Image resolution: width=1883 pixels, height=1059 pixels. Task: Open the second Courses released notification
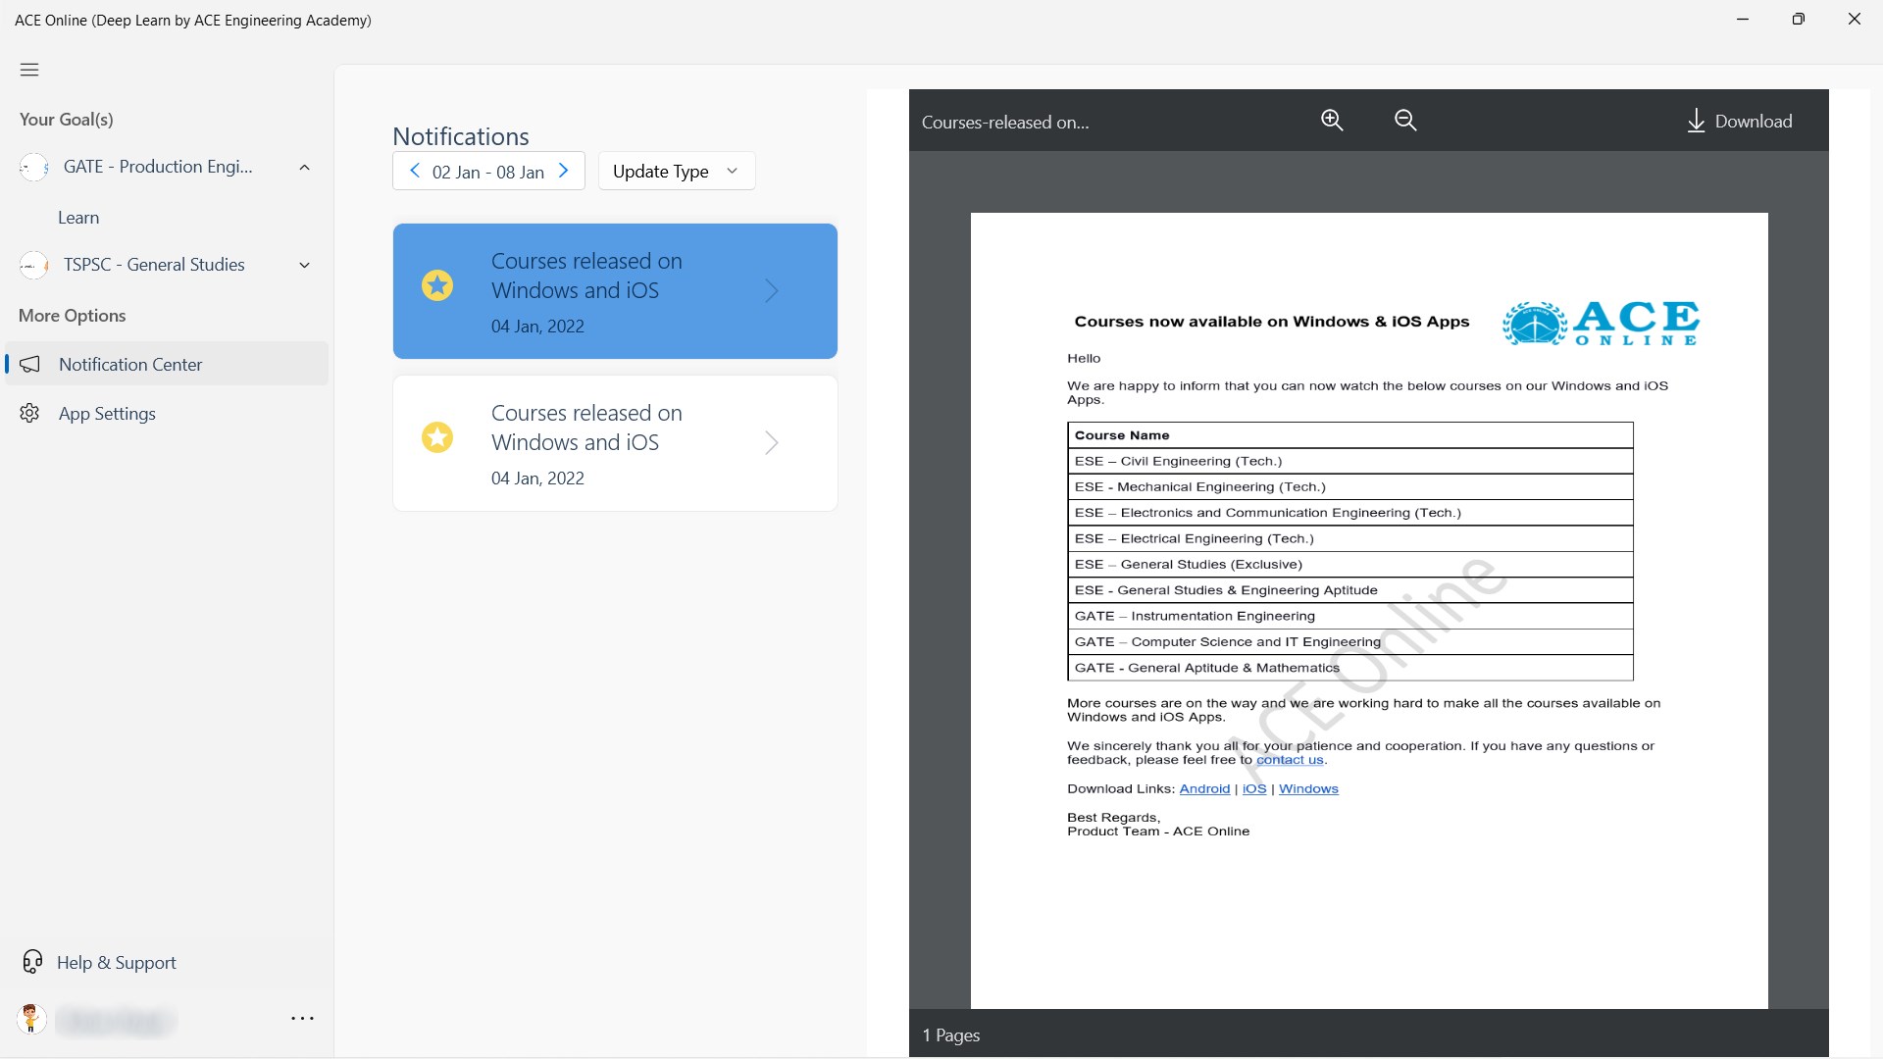pos(615,443)
